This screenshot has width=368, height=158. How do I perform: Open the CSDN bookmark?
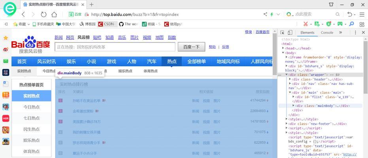[x=107, y=24]
